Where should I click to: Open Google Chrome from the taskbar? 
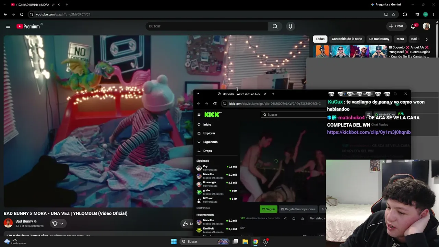(x=256, y=242)
